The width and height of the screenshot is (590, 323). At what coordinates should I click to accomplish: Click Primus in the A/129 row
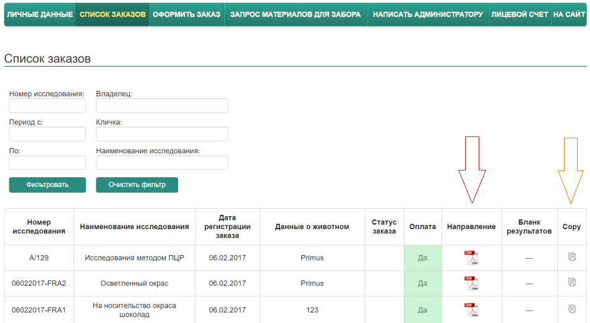(312, 258)
